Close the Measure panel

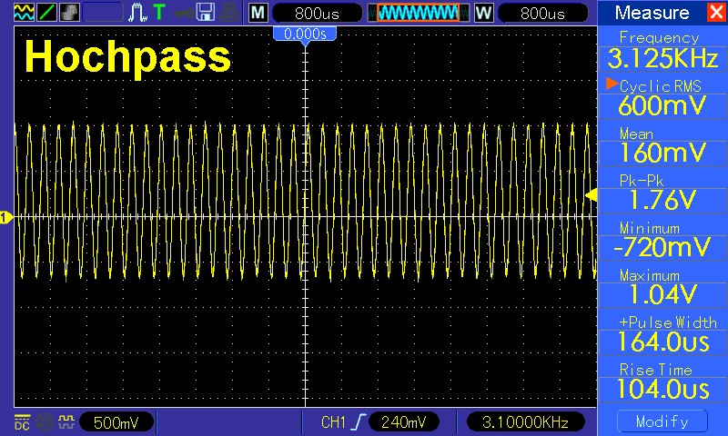click(716, 13)
